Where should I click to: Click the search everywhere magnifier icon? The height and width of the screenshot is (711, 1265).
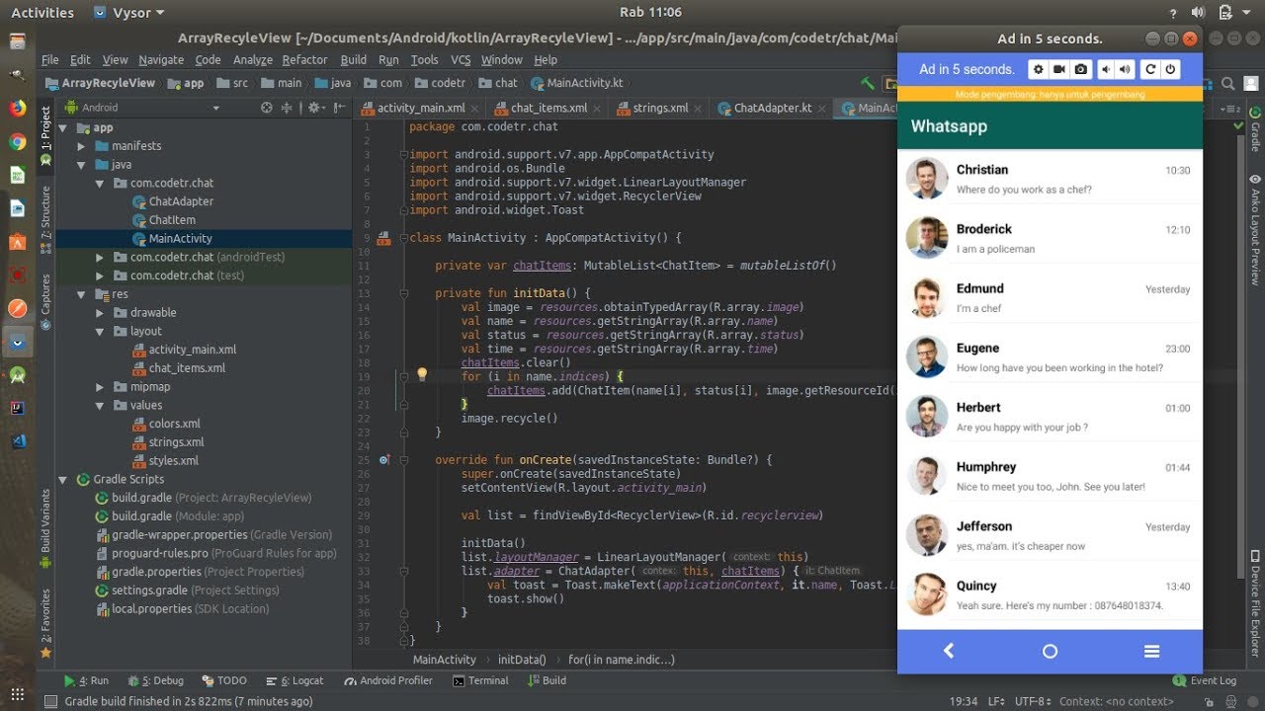click(x=1227, y=84)
